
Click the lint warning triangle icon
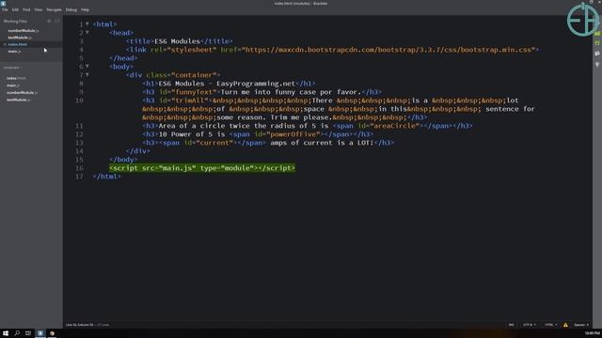(x=565, y=325)
